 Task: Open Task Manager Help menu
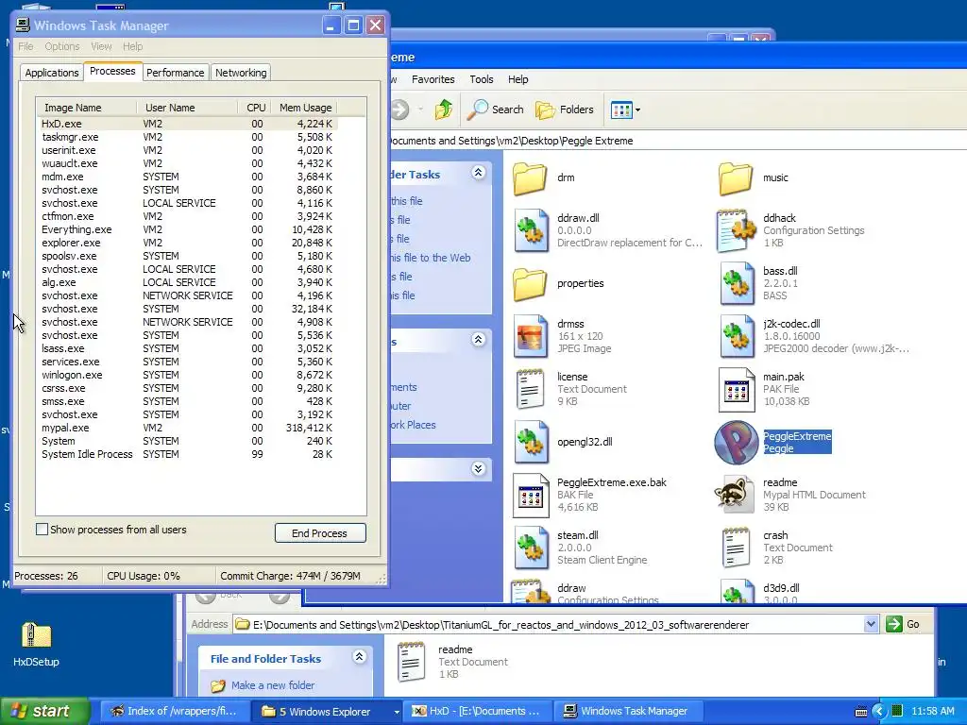[132, 46]
